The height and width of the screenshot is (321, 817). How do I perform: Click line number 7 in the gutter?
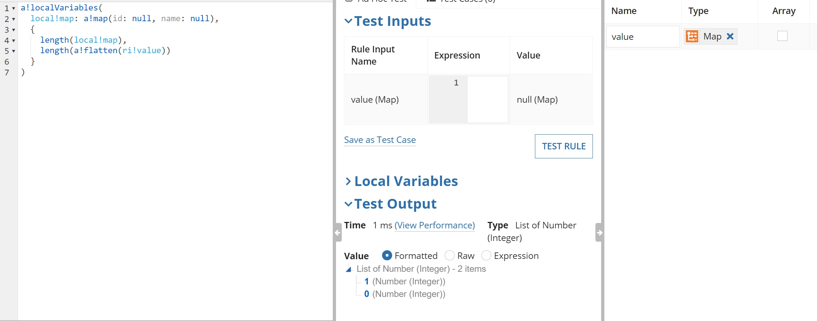(6, 73)
